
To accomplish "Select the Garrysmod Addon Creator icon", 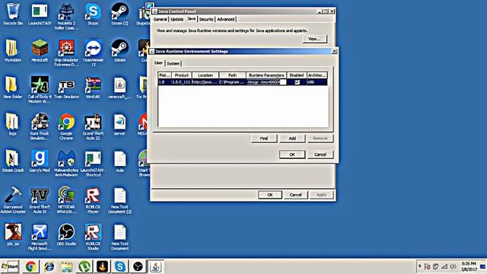I will click(x=13, y=199).
